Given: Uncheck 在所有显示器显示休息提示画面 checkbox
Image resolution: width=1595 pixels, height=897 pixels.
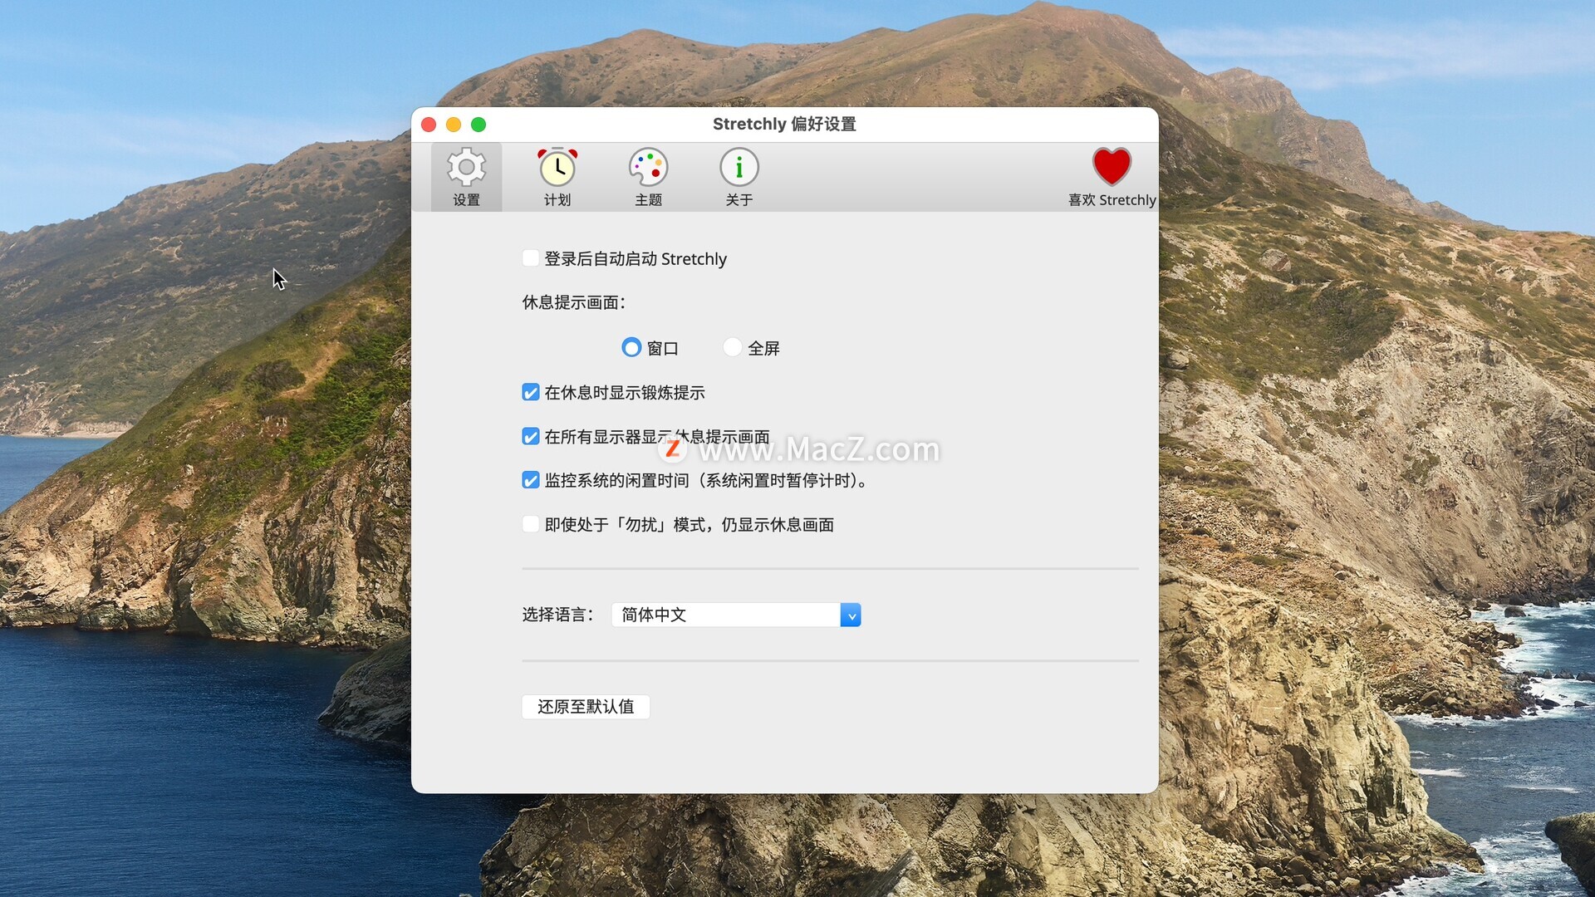Looking at the screenshot, I should click(x=530, y=436).
